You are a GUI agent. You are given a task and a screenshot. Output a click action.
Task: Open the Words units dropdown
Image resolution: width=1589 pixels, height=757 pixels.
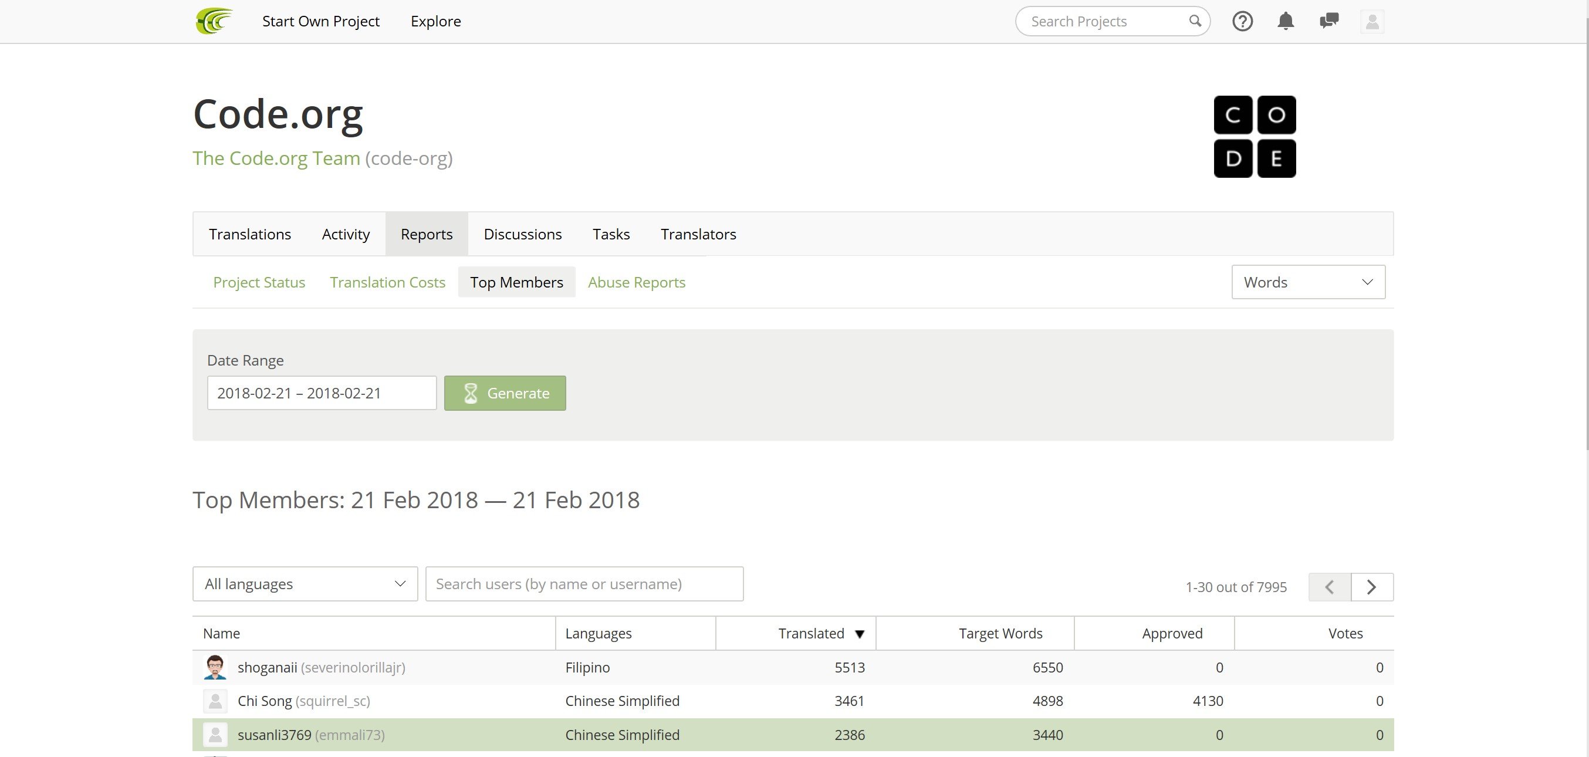1309,282
